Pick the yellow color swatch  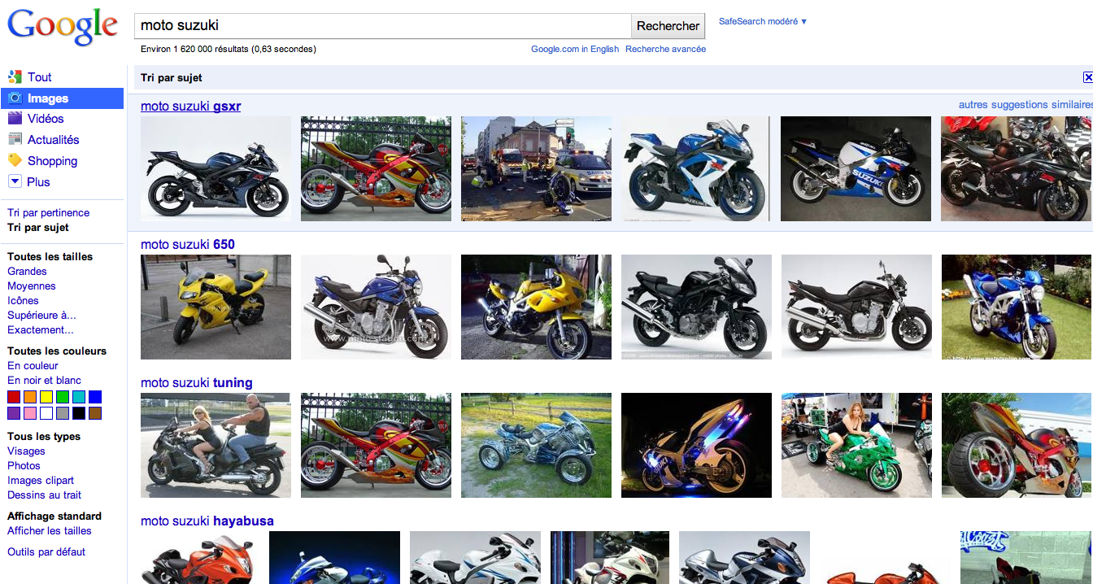coord(46,397)
